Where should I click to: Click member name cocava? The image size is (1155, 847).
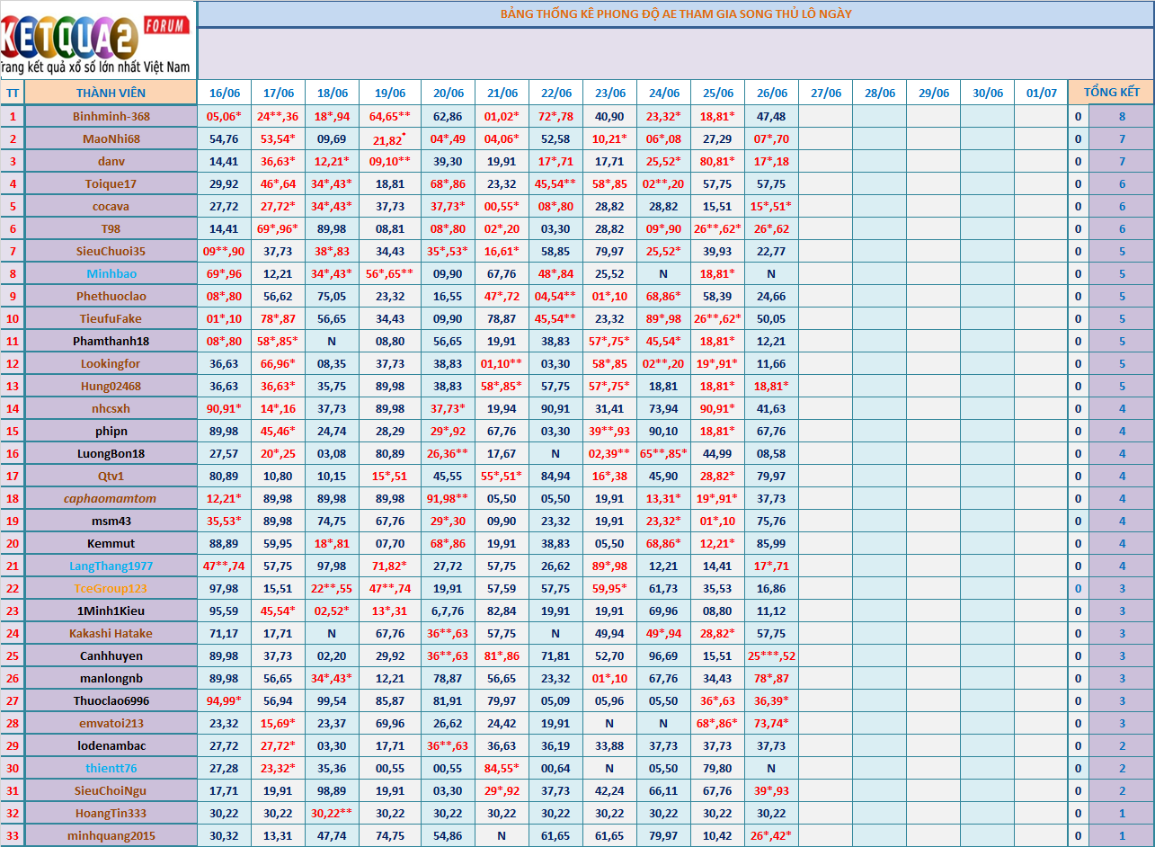[x=111, y=206]
